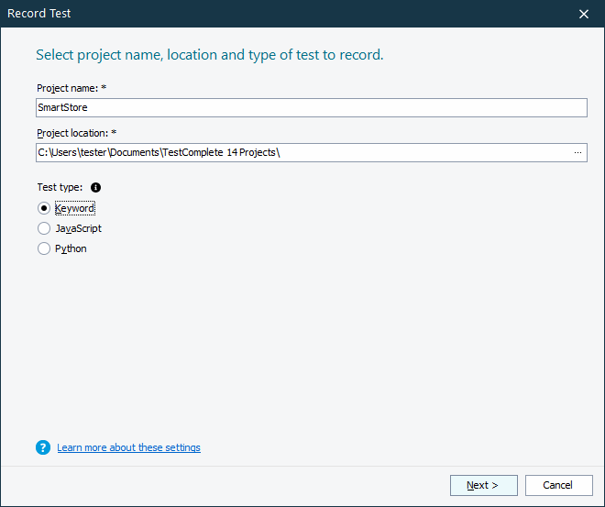Image resolution: width=605 pixels, height=507 pixels.
Task: Click the blue question mark help icon
Action: click(x=43, y=447)
